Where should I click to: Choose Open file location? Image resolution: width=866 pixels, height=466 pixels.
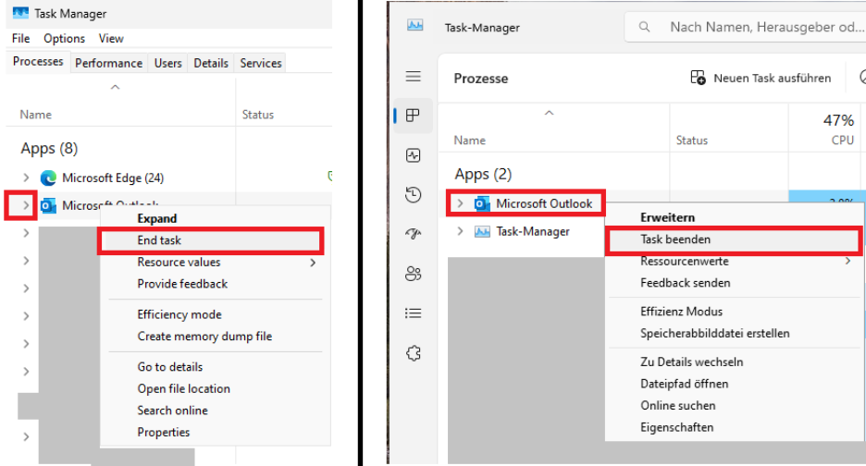183,388
